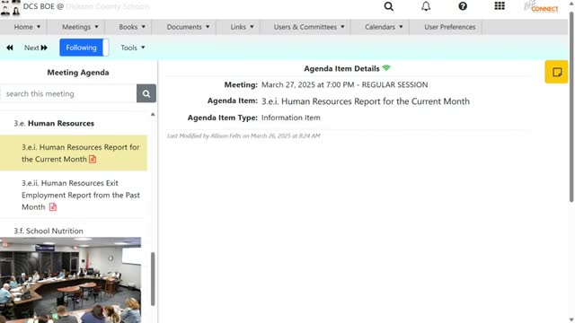Click the Meeting date March 27, 2025 text
Screen dimensions: 575x323
(344, 84)
